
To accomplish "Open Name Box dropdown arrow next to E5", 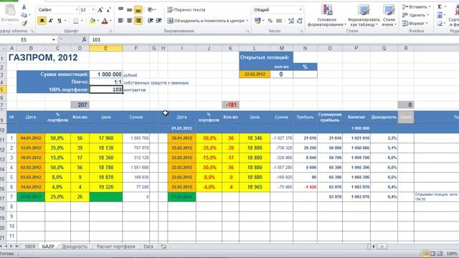I will [54, 39].
